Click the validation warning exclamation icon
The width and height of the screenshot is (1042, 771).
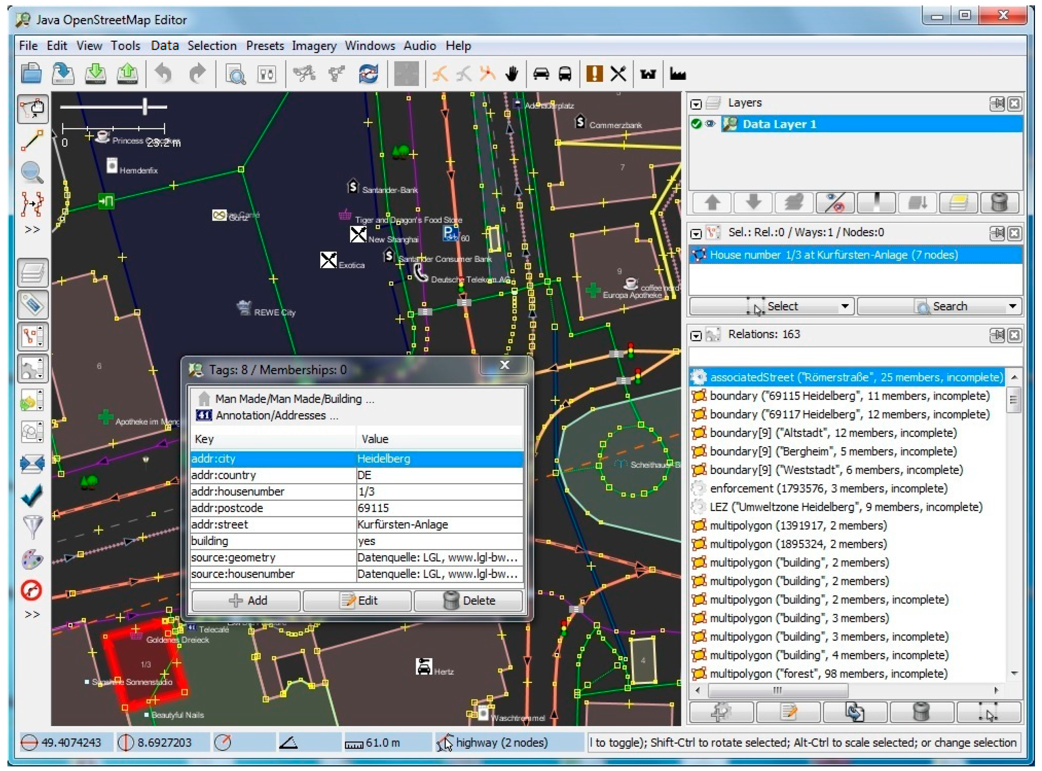[594, 73]
